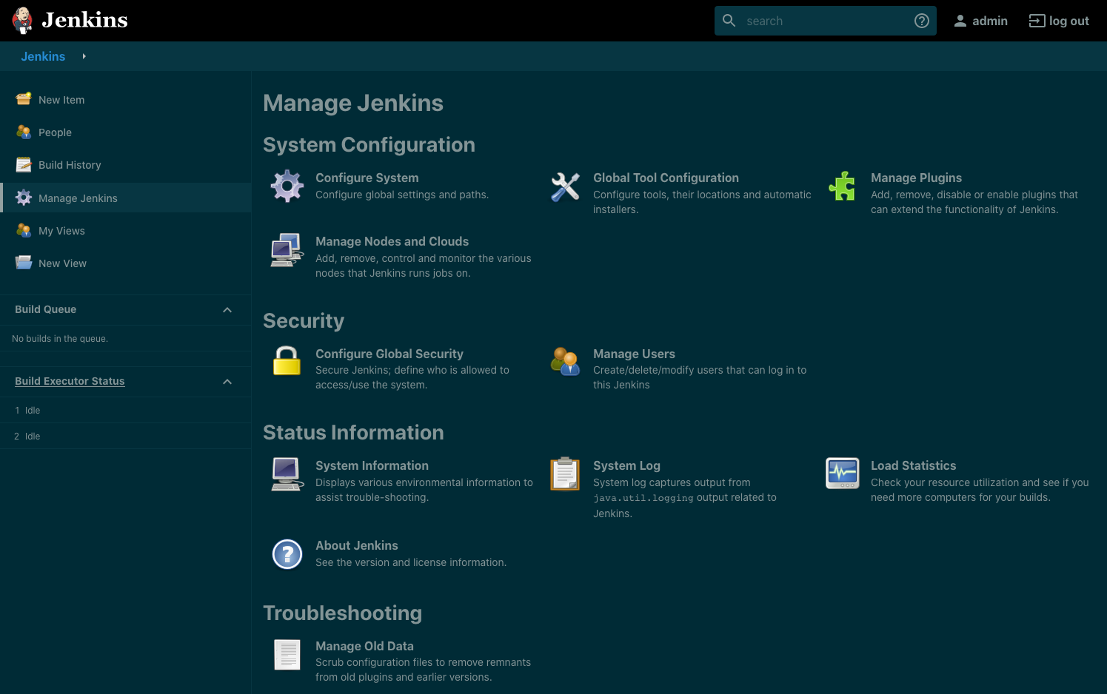Click executor row '1 Idle'

click(x=125, y=410)
